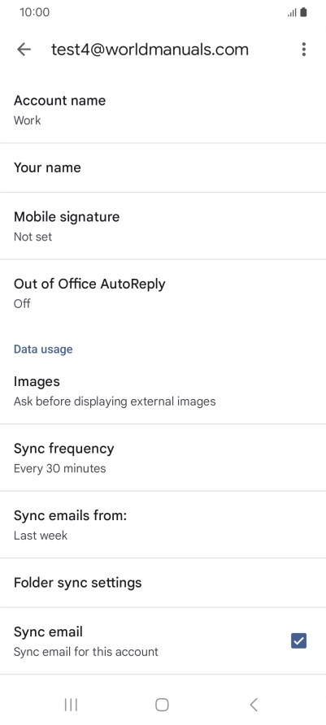Open the Account name setting
This screenshot has width=326, height=725.
(163, 110)
